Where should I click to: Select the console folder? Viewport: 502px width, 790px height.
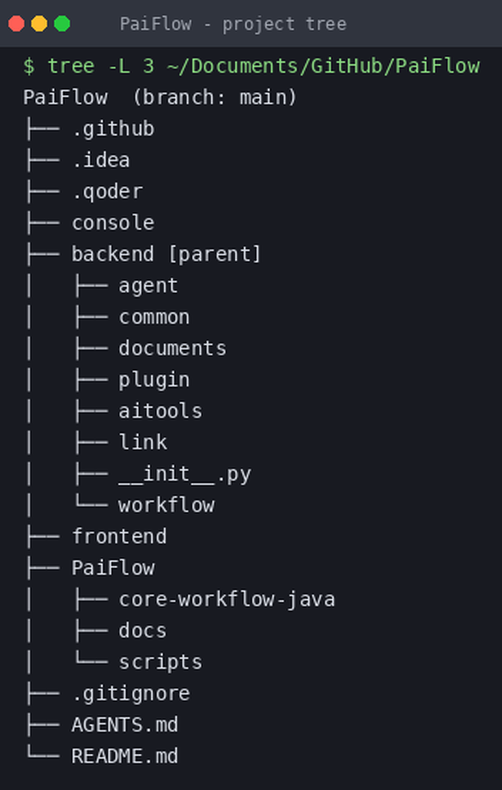[113, 222]
